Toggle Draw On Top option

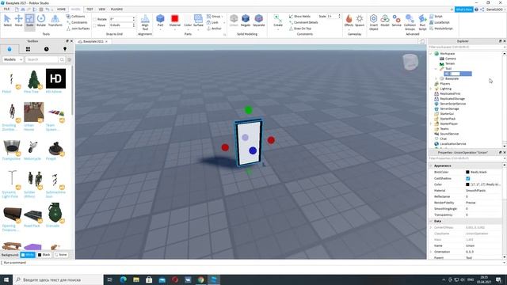pos(300,28)
